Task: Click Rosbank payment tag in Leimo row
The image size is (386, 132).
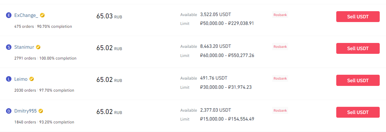Action: (x=280, y=78)
